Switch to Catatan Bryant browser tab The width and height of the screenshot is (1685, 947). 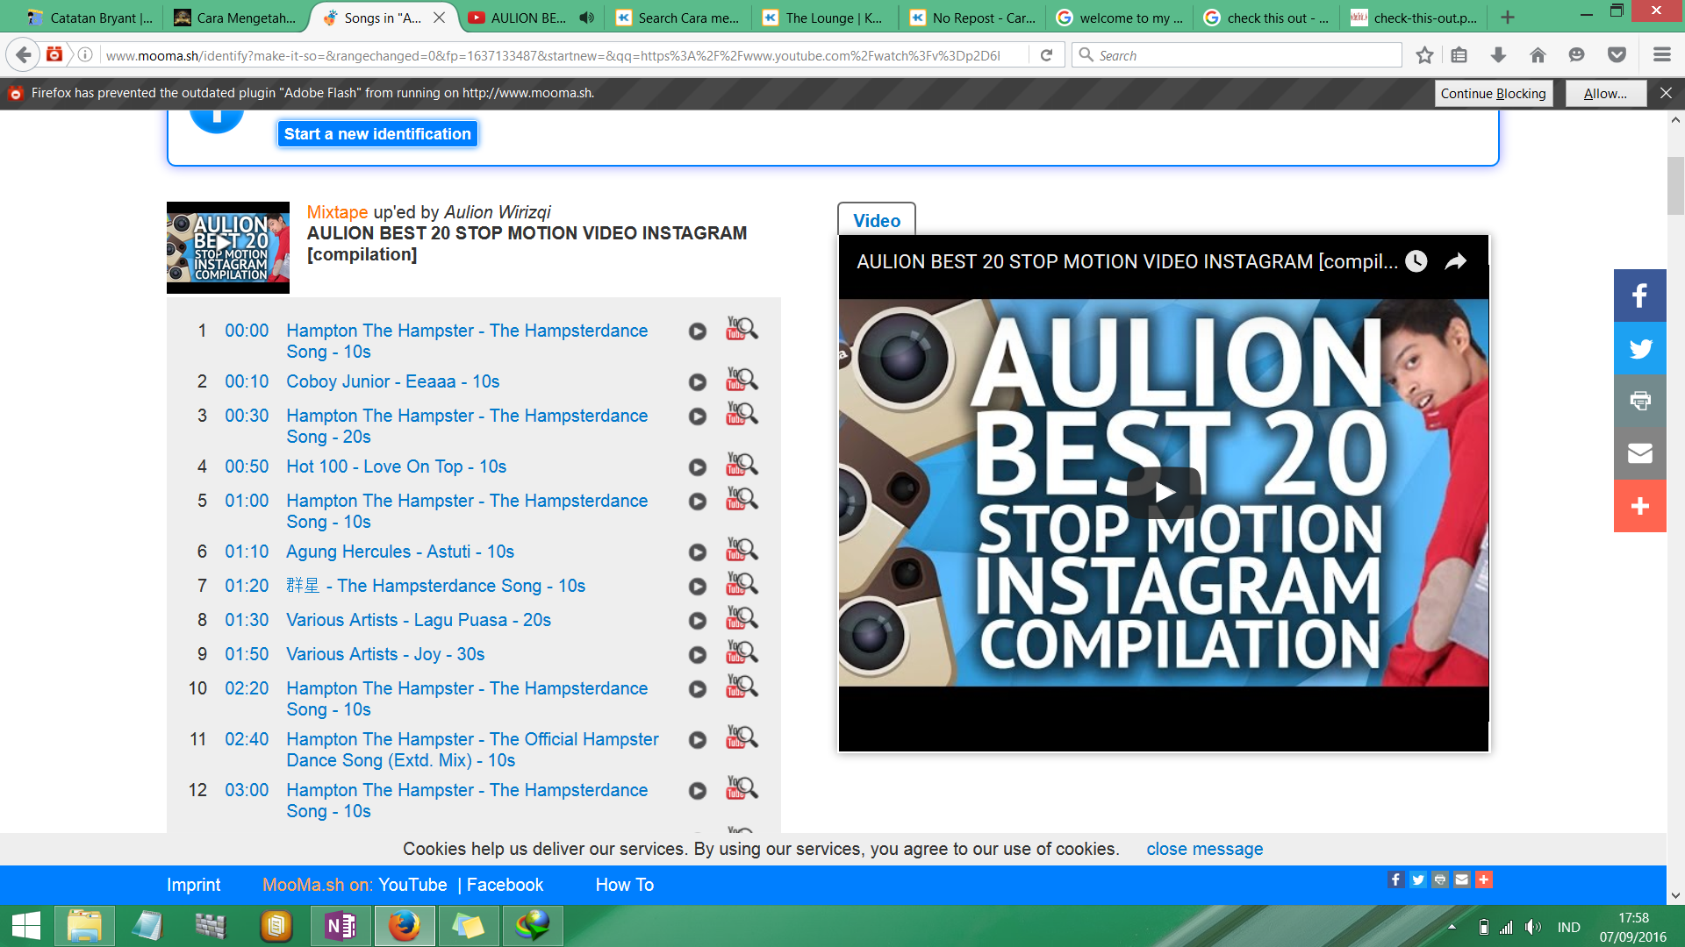91,18
